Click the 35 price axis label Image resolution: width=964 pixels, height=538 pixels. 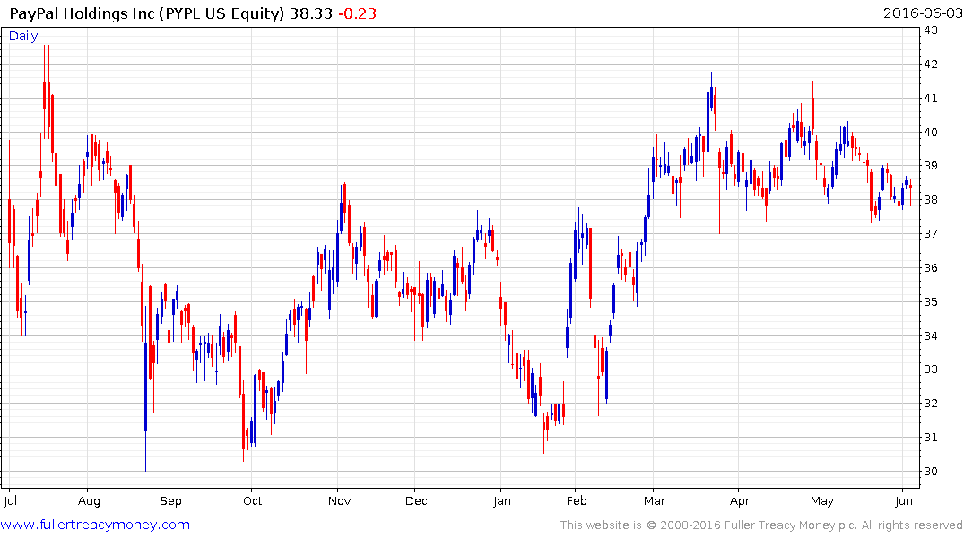930,301
